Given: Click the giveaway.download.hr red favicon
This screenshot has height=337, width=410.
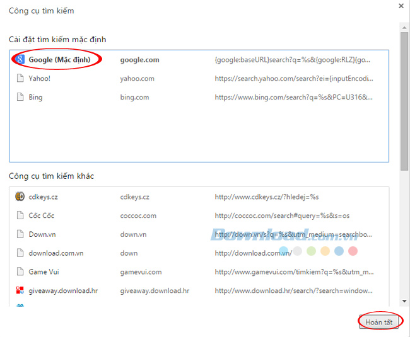Looking at the screenshot, I should 20,290.
